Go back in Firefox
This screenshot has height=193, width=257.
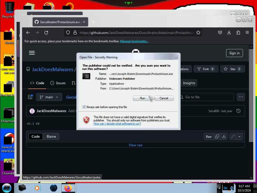[x=28, y=32]
